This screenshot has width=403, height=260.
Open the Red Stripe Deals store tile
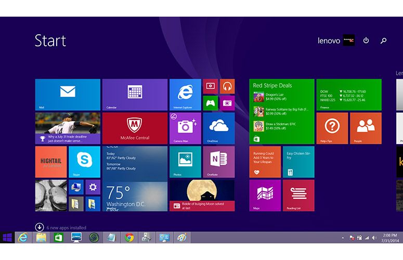coord(282,111)
